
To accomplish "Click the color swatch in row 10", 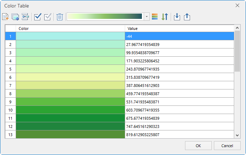I will click(x=70, y=110).
